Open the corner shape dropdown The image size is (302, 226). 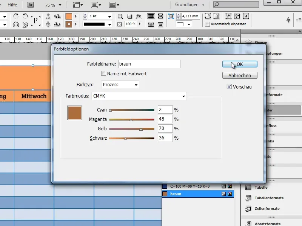[183, 24]
